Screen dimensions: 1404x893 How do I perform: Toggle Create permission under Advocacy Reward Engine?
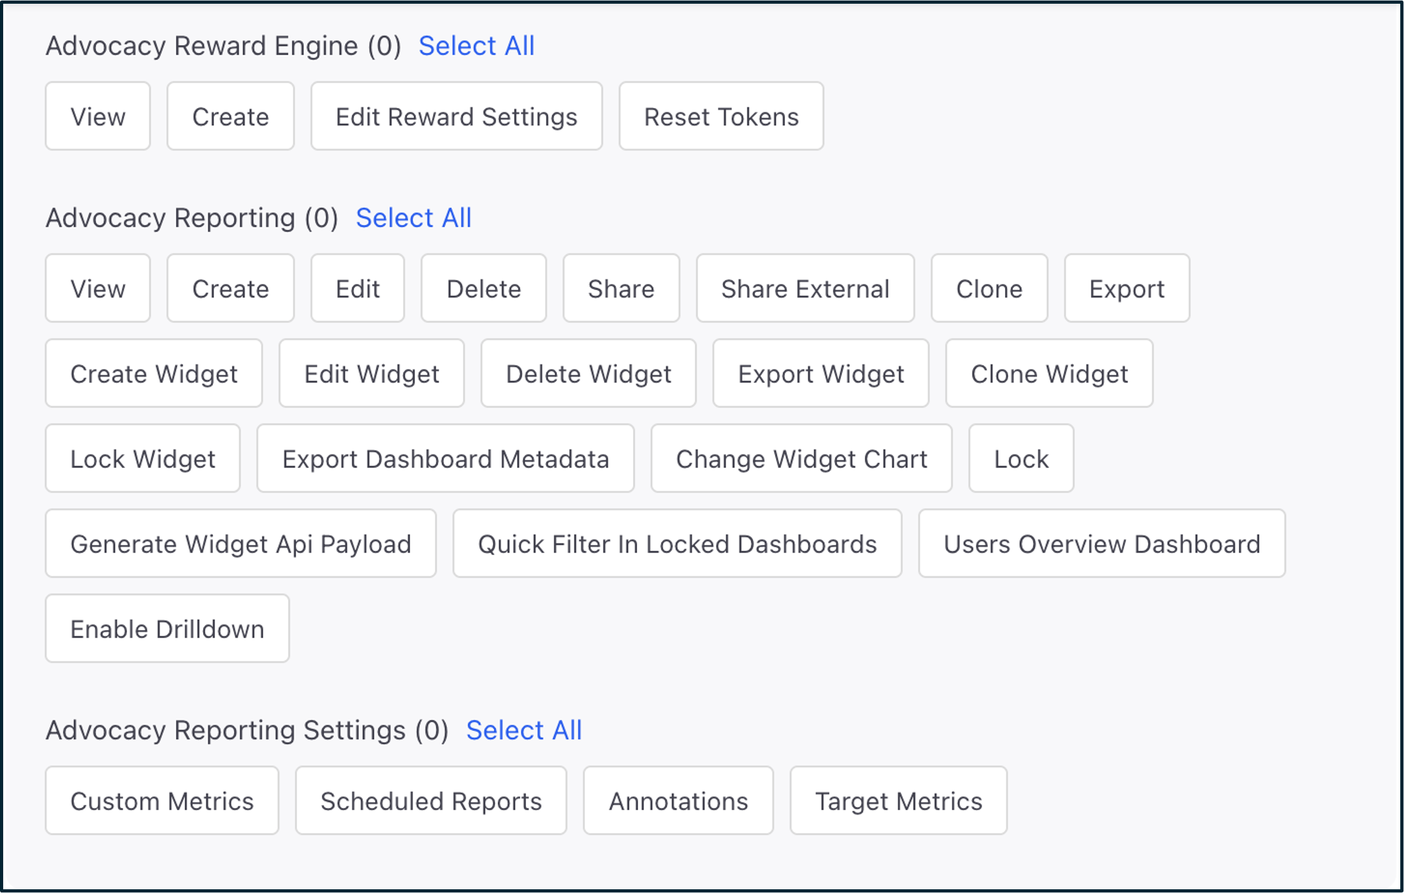(x=230, y=116)
